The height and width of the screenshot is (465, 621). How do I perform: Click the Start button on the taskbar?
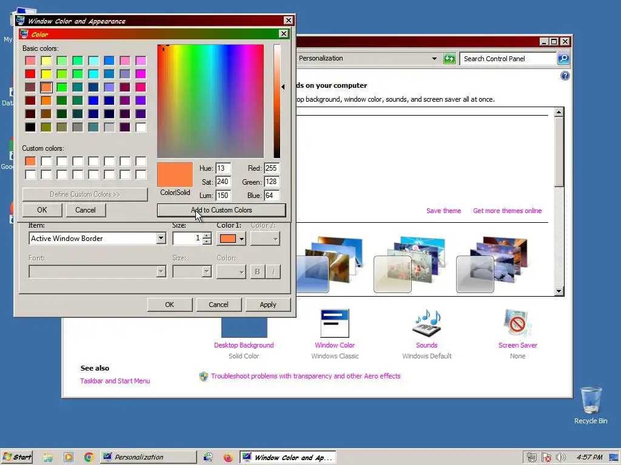[16, 457]
